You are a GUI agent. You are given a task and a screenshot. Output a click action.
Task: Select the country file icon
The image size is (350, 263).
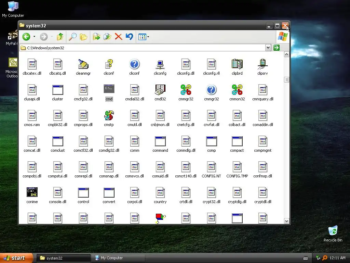[x=160, y=193]
